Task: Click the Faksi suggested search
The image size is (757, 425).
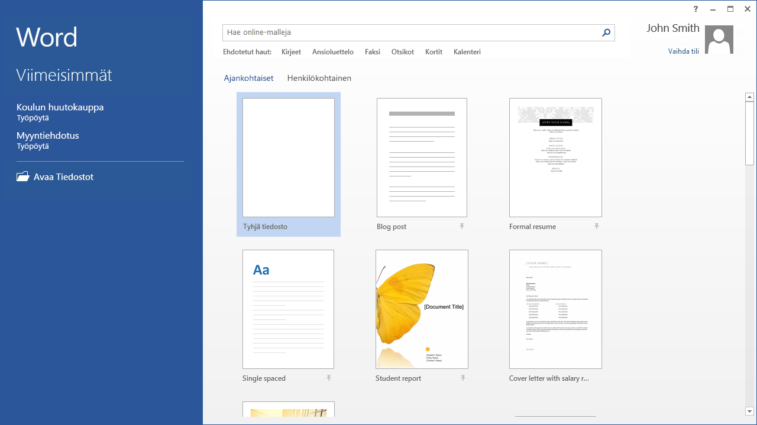Action: [373, 52]
